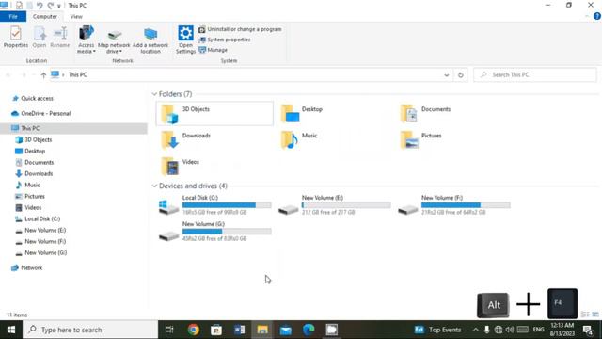Open New Volume (E:) in sidebar

(45, 230)
